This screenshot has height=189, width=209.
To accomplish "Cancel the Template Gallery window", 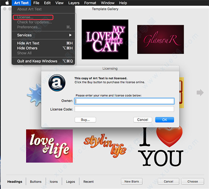I will pyautogui.click(x=168, y=181).
